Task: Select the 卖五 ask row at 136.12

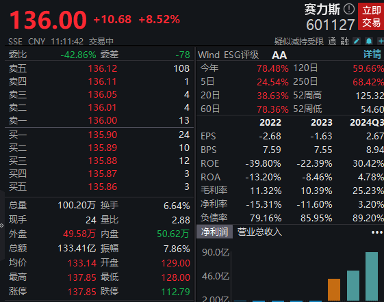Action: tap(99, 68)
